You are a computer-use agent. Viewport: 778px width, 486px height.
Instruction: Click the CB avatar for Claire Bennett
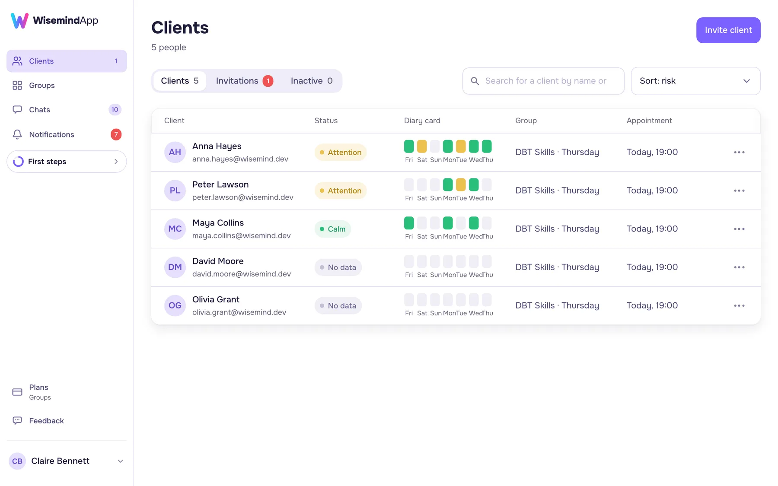point(17,461)
